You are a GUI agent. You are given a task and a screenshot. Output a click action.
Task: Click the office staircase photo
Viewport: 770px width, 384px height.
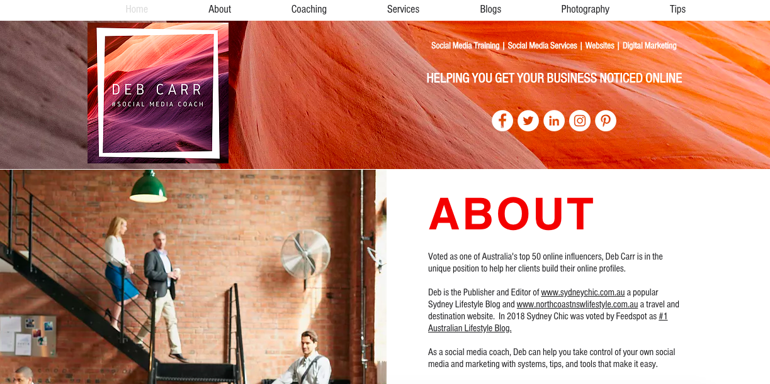(193, 277)
